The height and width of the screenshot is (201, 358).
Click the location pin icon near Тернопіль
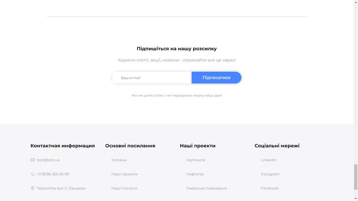pos(33,188)
